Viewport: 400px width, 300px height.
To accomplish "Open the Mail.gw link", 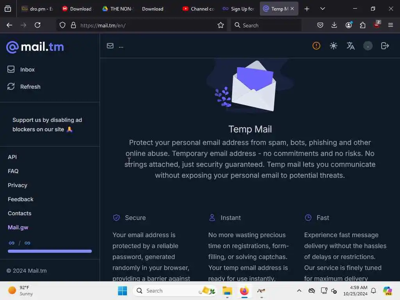I will (x=18, y=227).
